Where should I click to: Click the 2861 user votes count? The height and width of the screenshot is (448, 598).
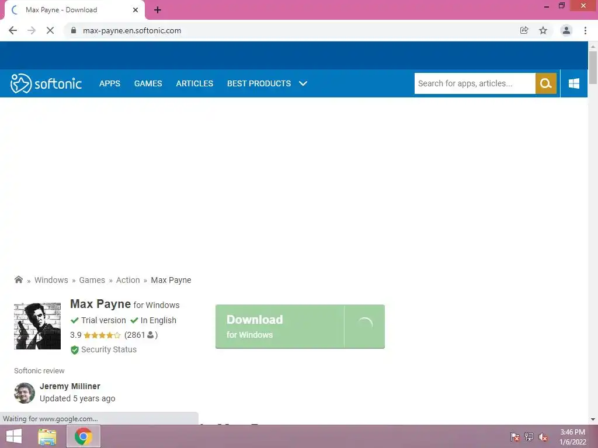point(141,335)
